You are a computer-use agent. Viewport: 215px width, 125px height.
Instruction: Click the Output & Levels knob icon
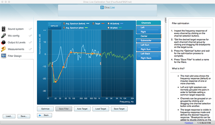[3, 42]
